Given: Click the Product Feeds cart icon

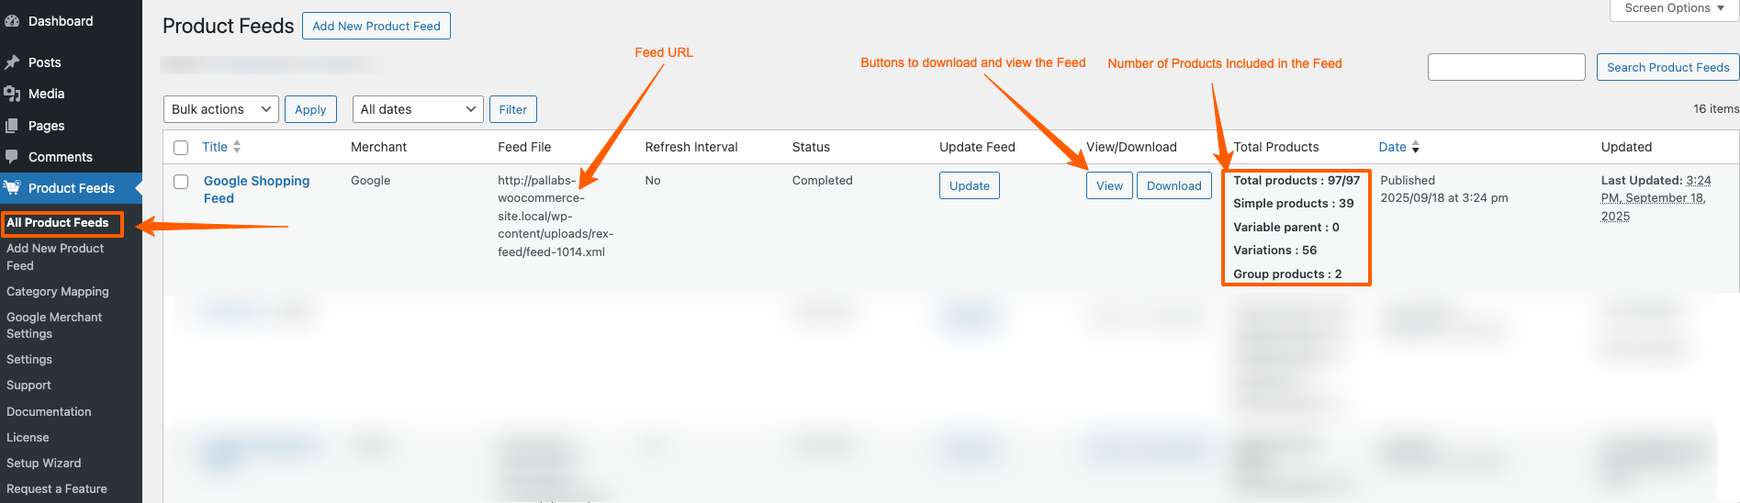Looking at the screenshot, I should [x=12, y=188].
